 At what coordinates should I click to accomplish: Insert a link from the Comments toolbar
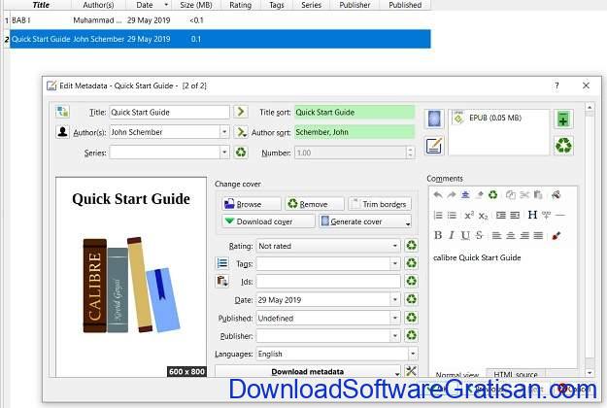pyautogui.click(x=546, y=215)
